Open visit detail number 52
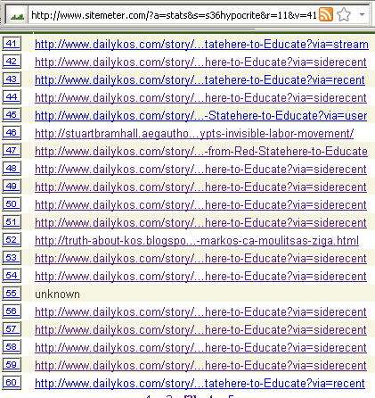Viewport: 375px width, 398px height. tap(12, 240)
